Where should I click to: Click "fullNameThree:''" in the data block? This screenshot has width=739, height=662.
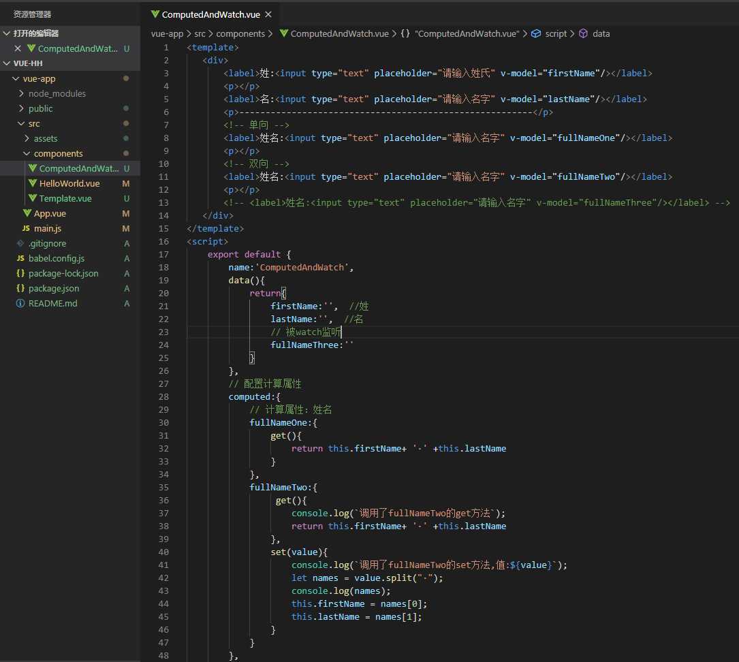pyautogui.click(x=312, y=345)
